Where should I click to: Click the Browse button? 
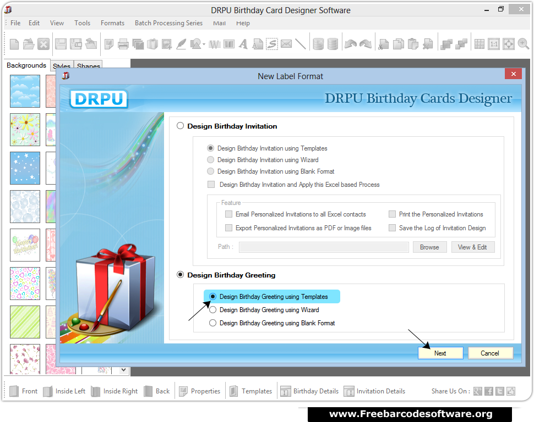point(429,247)
